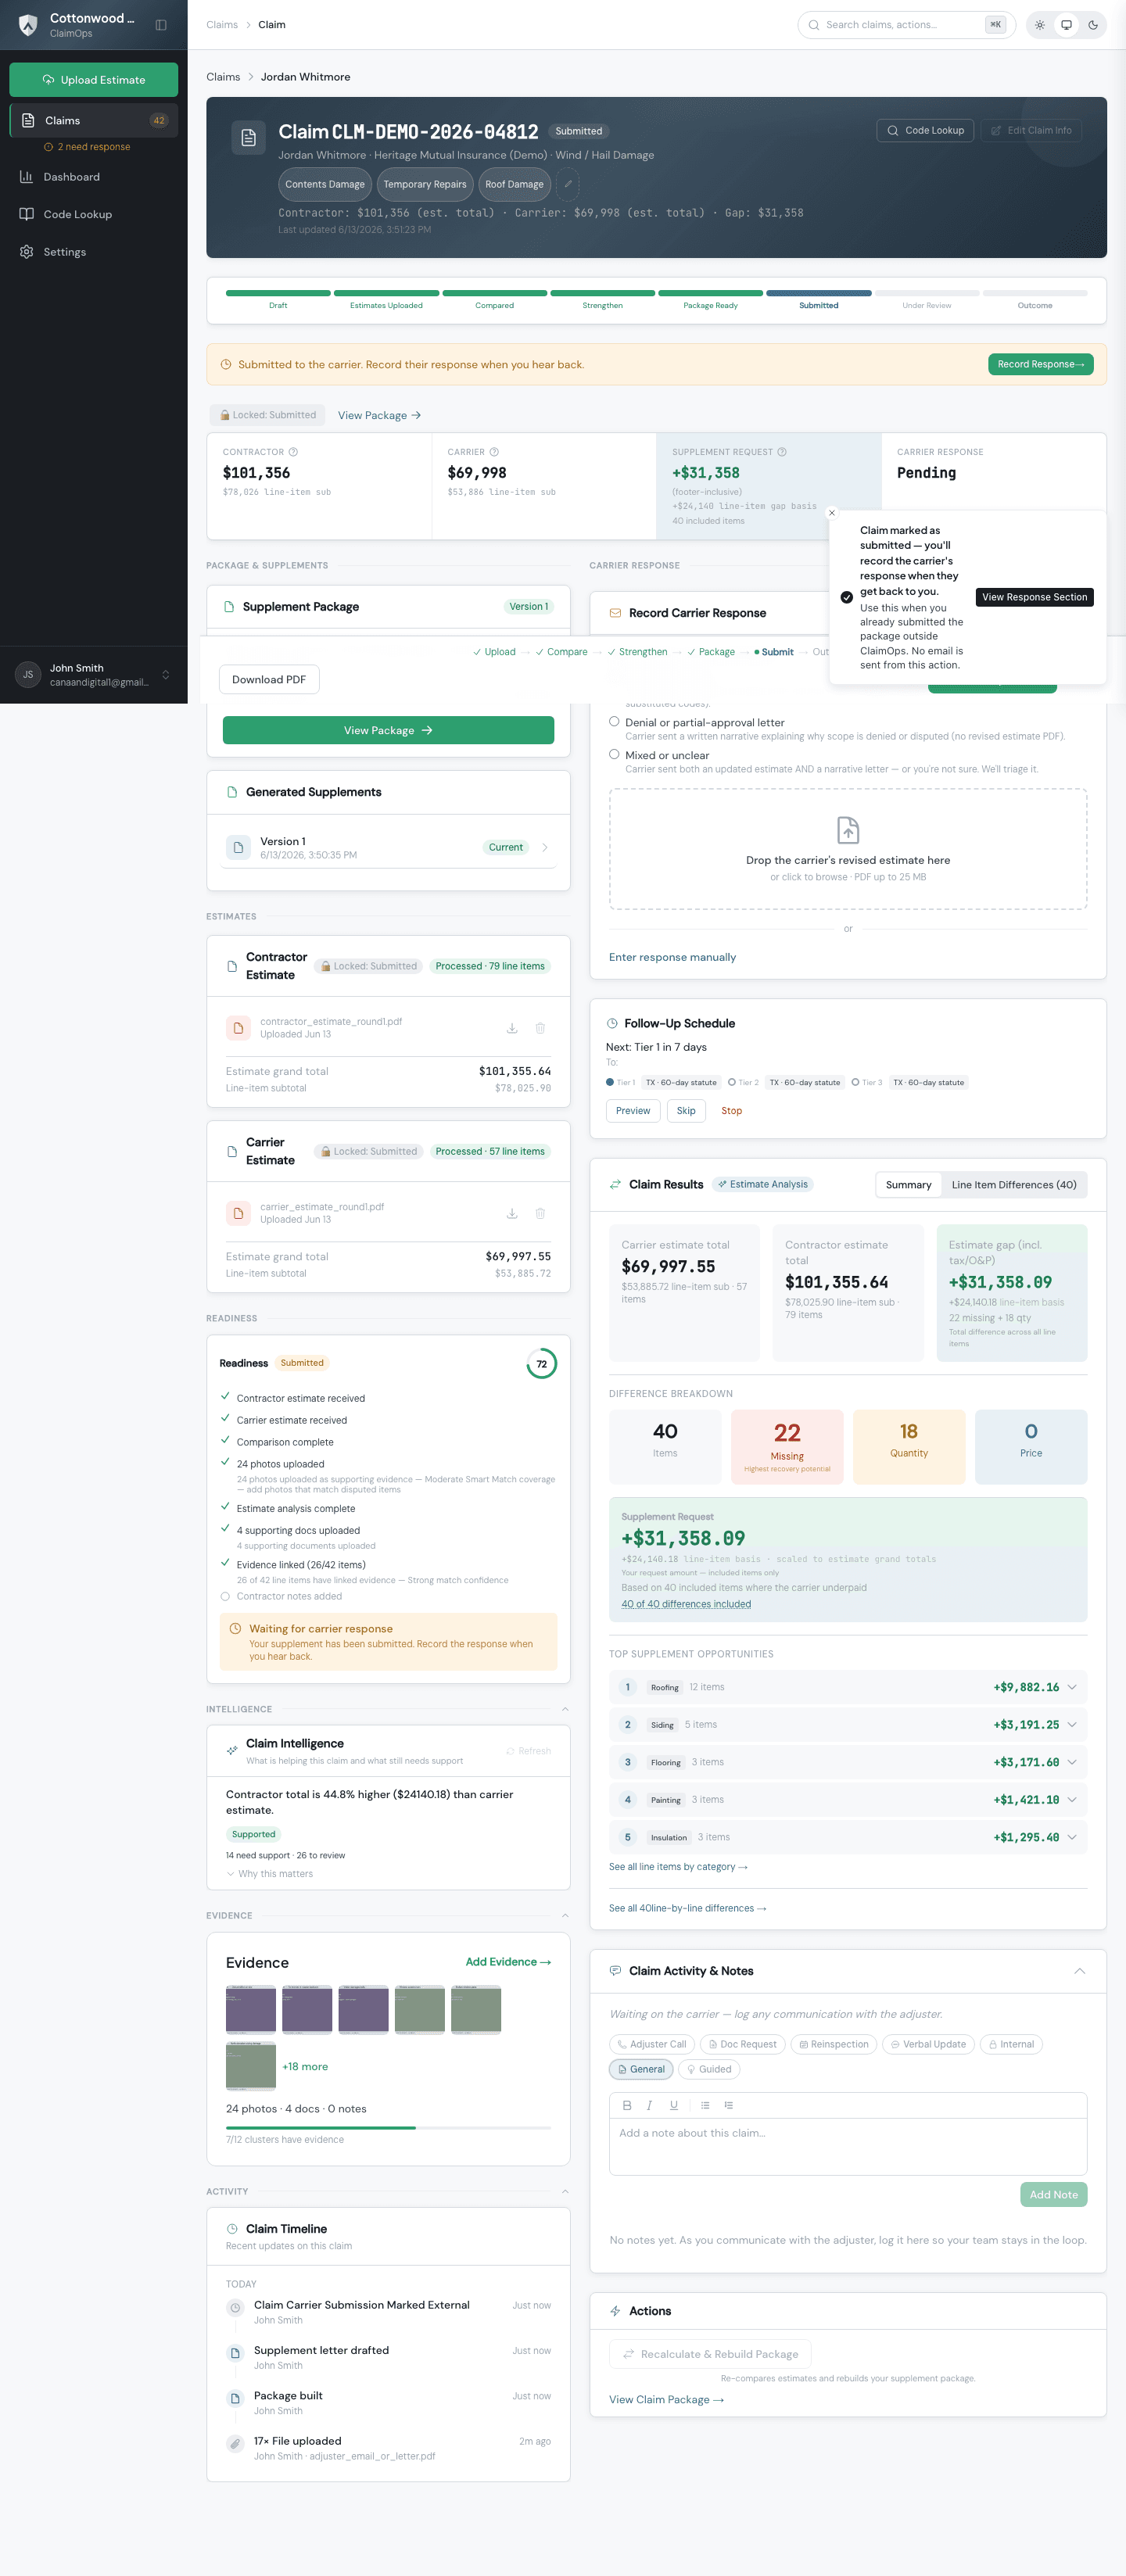Expand Why this matters
This screenshot has width=1126, height=2576.
pyautogui.click(x=269, y=1874)
